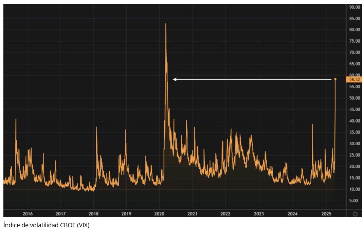Screen dimensions: 364x230
Task: Select the 2021 year label on time axis
Action: pos(193,213)
